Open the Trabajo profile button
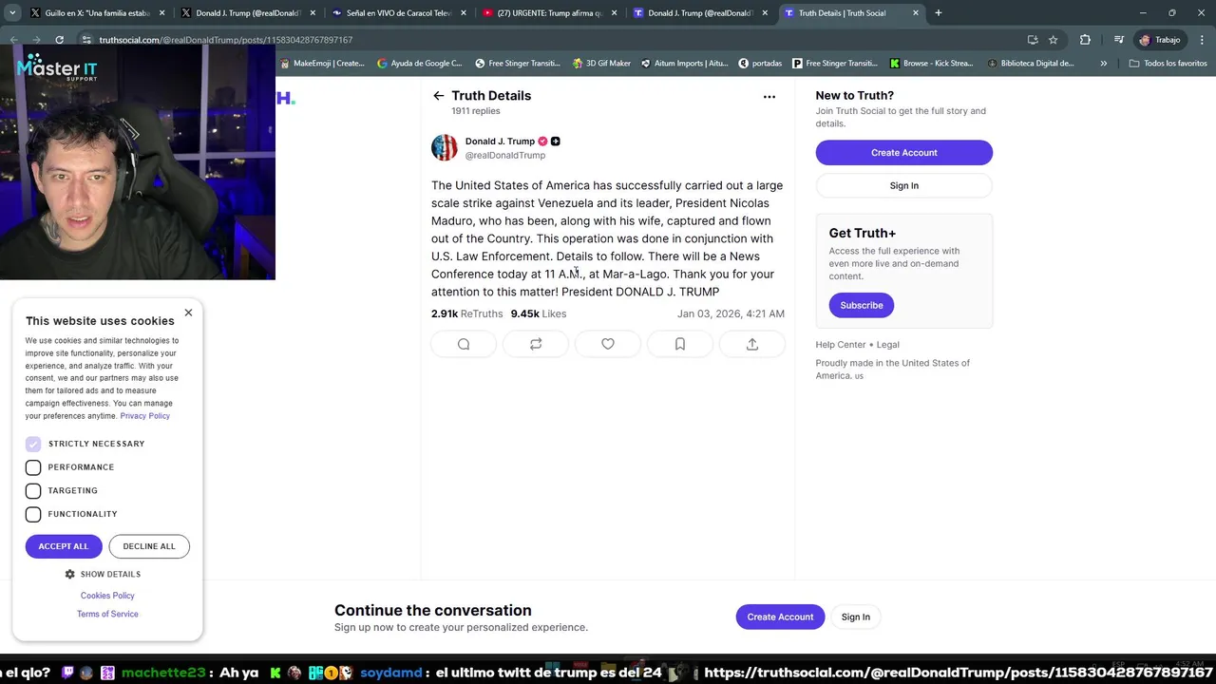This screenshot has width=1216, height=684. tap(1160, 40)
